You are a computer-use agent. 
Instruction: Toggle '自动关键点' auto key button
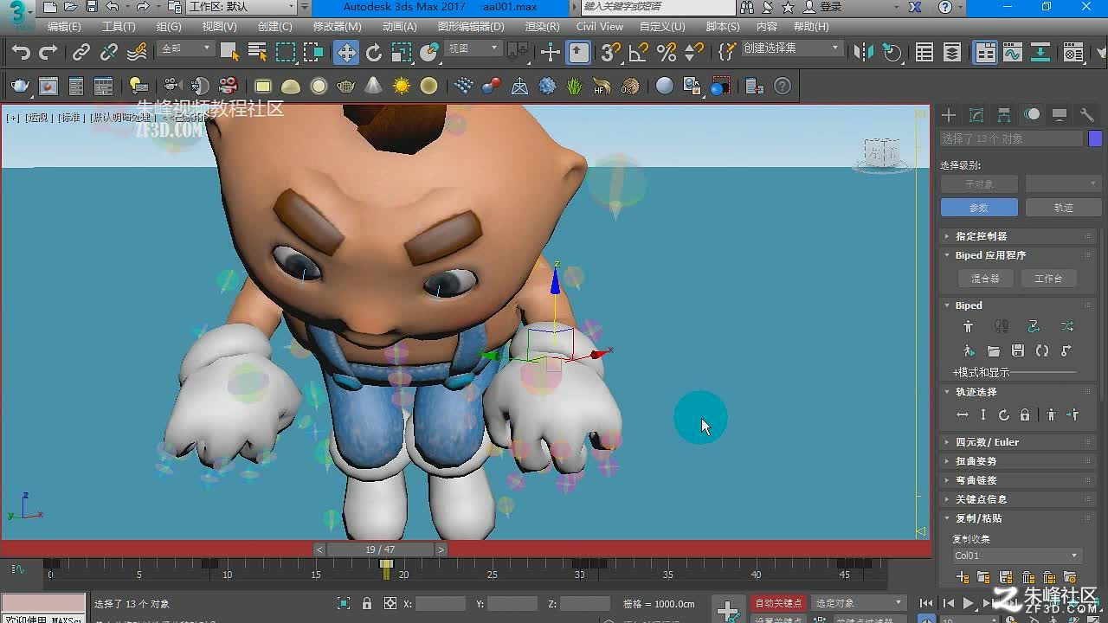[x=778, y=603]
